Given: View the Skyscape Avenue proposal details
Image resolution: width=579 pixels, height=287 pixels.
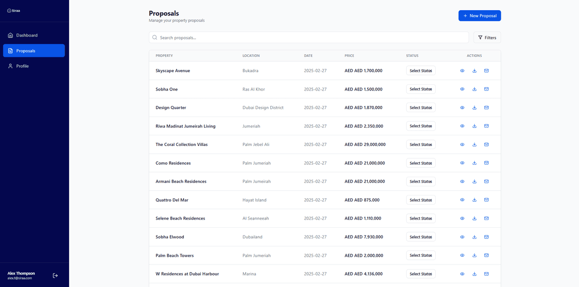Looking at the screenshot, I should (462, 70).
